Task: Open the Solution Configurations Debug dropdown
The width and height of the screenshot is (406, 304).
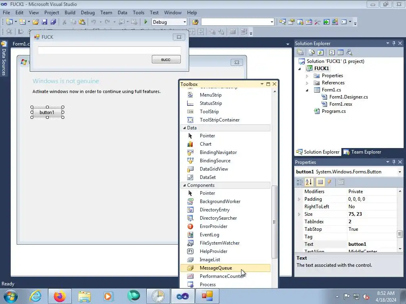Action: click(x=185, y=22)
